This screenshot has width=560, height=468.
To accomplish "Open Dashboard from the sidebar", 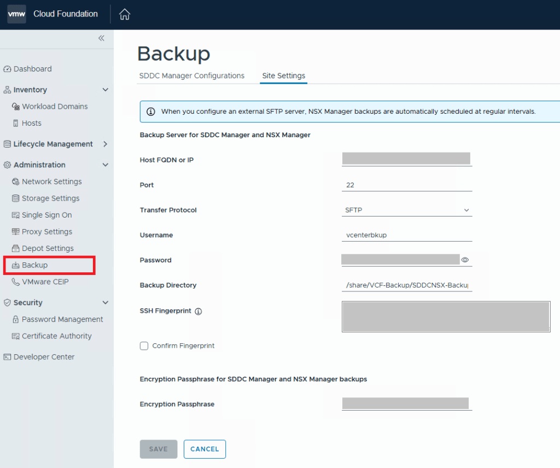I will click(32, 69).
